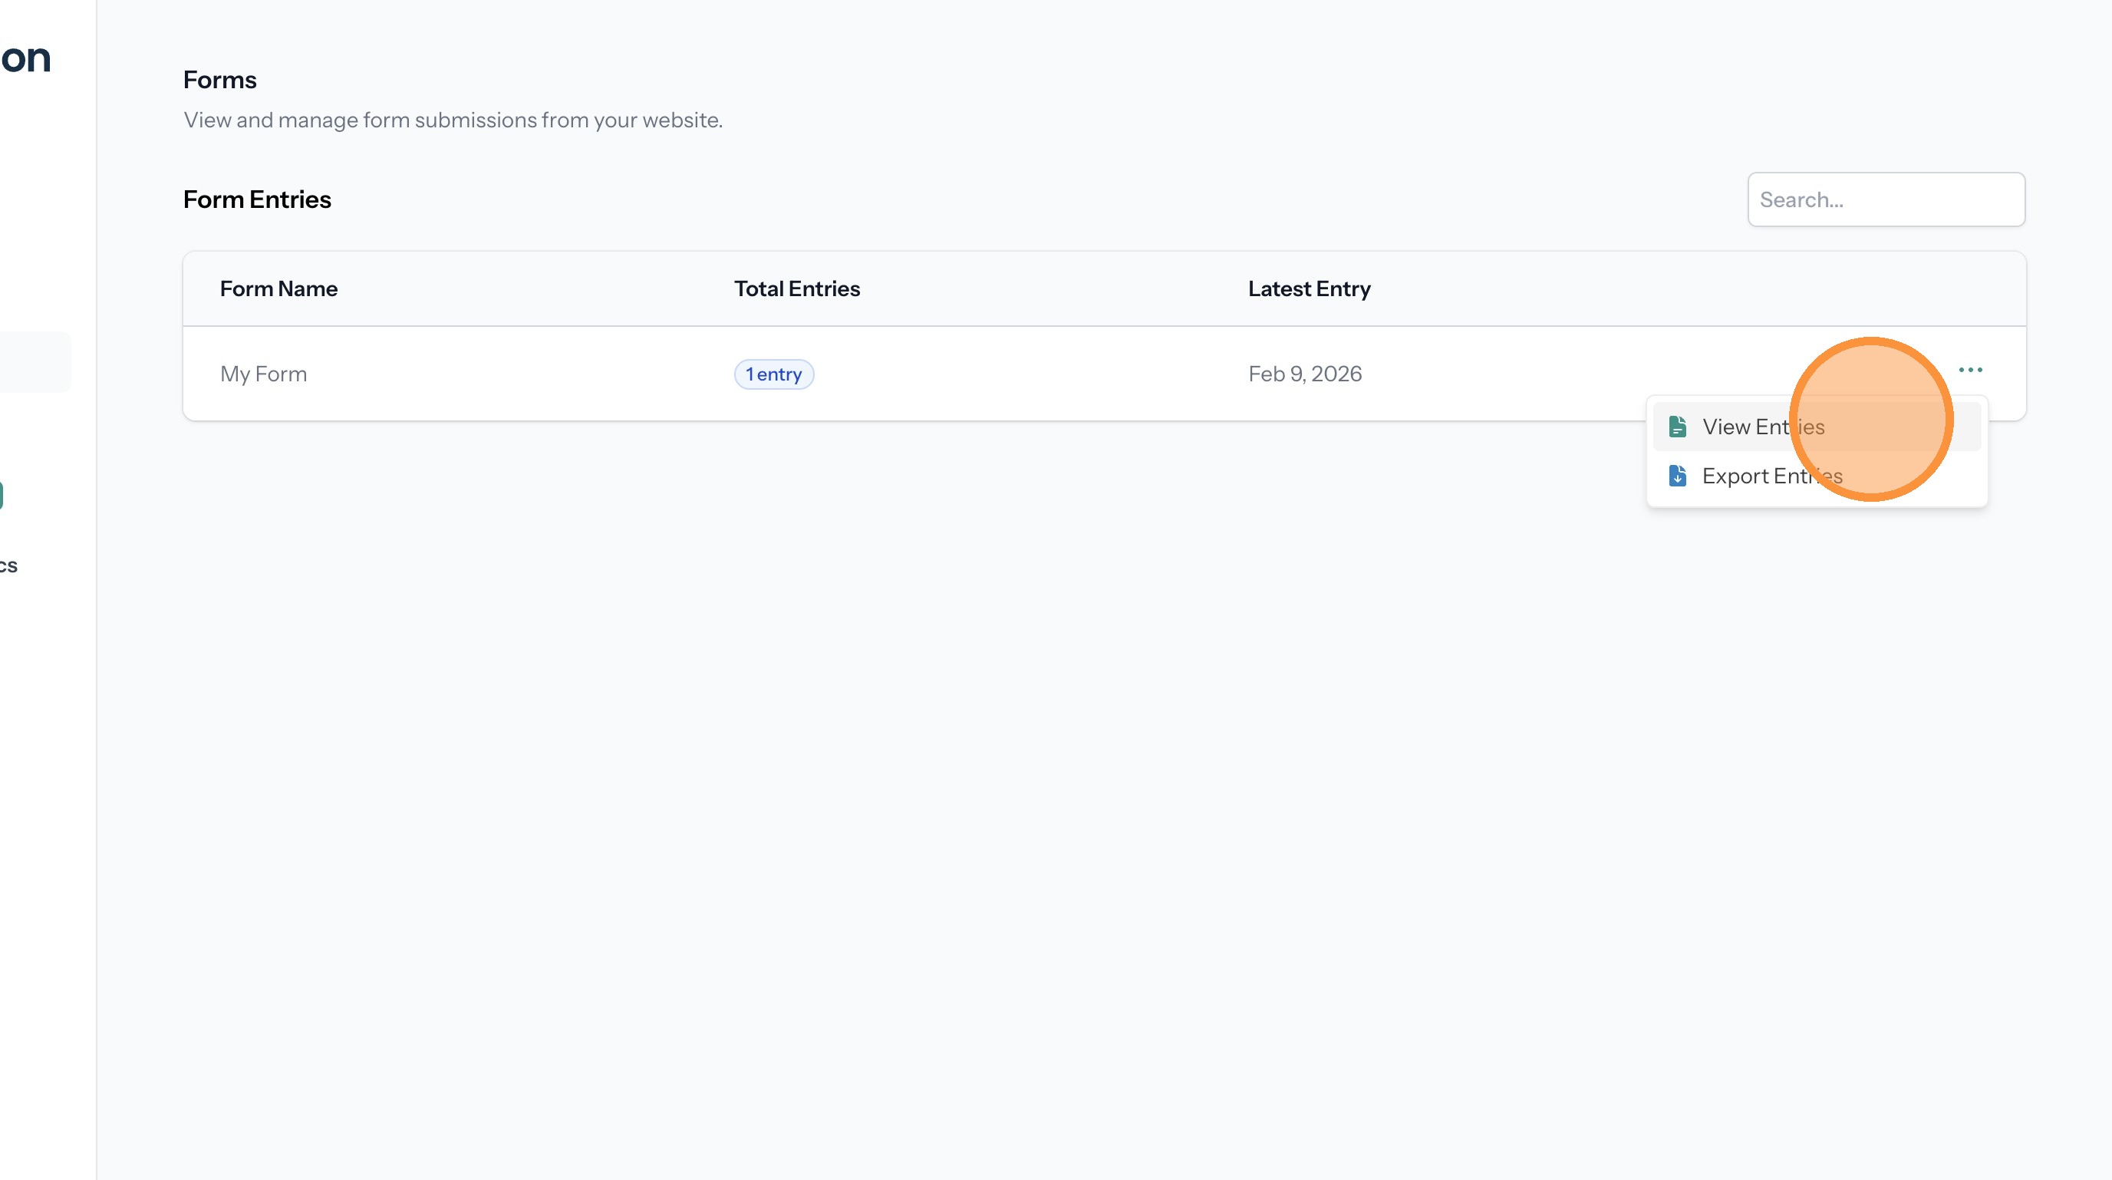Click the Form Name column header
2112x1180 pixels.
tap(278, 288)
